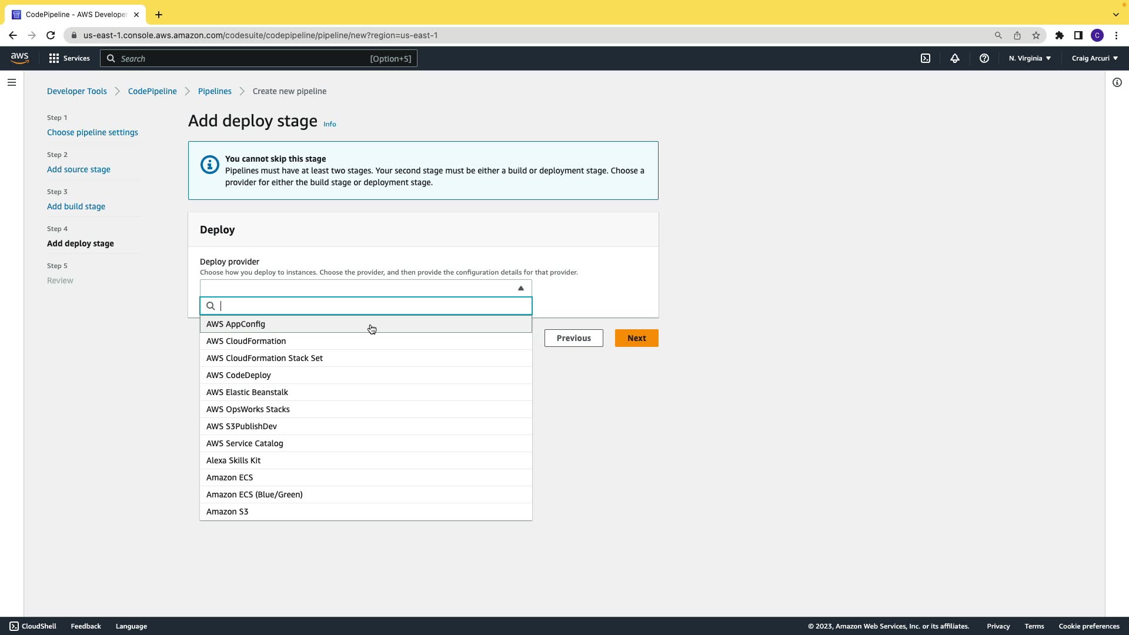Choose the Amazon ECS (Blue/Green) option
Viewport: 1129px width, 635px height.
(x=255, y=494)
